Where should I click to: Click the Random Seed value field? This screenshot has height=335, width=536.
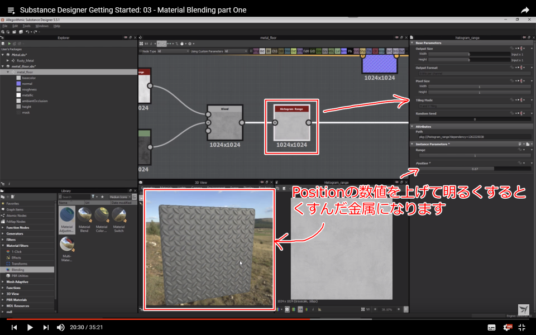point(475,119)
